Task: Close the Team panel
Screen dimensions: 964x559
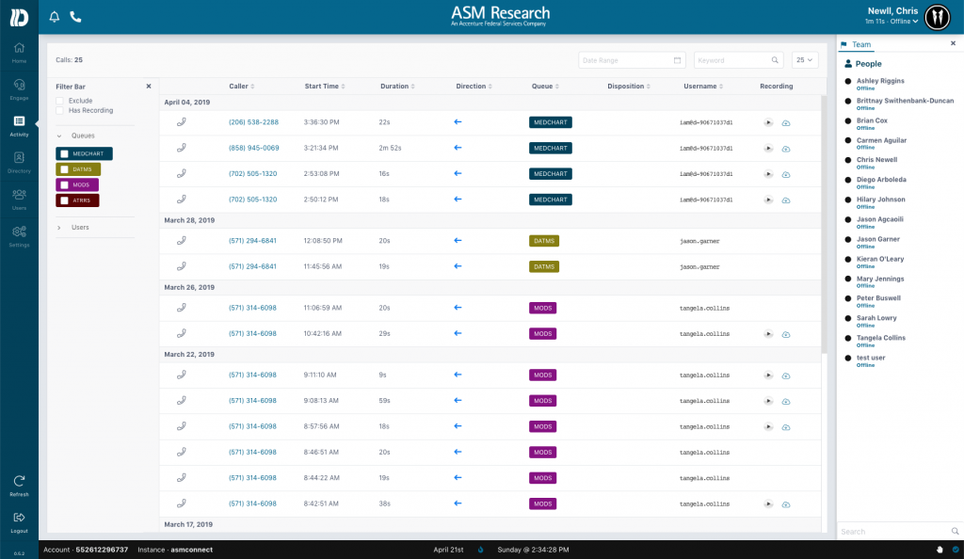Action: [x=953, y=43]
